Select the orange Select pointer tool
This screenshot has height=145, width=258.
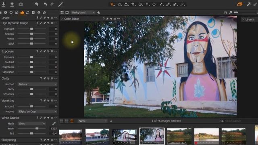click(112, 4)
